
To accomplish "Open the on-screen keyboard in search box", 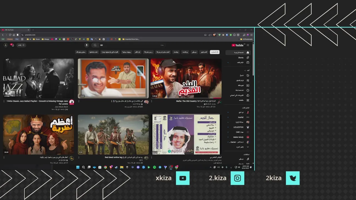I will tap(102, 45).
